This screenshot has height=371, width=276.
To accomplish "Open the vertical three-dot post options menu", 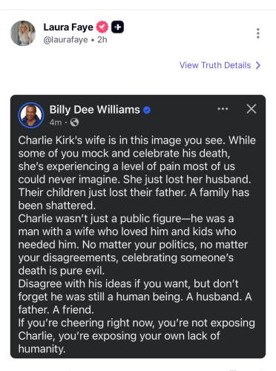I will click(258, 33).
